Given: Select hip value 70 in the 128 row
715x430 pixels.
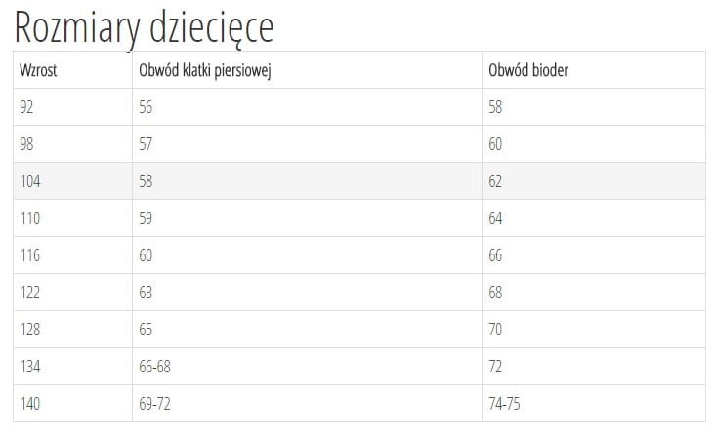Looking at the screenshot, I should [495, 330].
